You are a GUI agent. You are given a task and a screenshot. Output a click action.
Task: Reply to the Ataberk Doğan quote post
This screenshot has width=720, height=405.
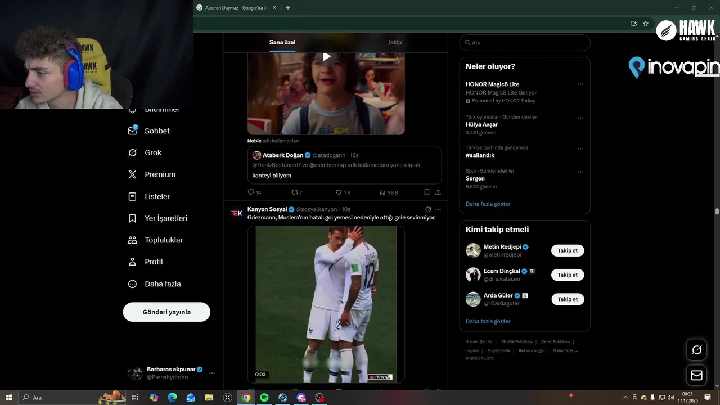(254, 192)
